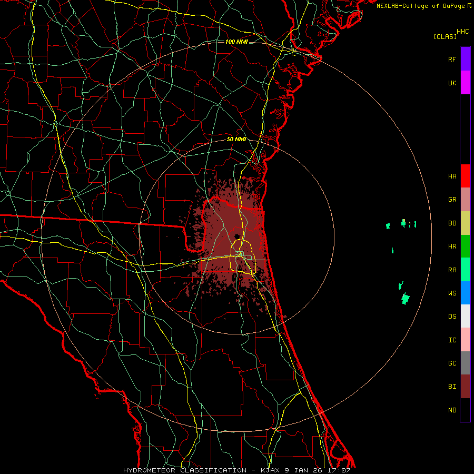Select the WS blue legend swatch
The width and height of the screenshot is (474, 474).
coord(465,293)
